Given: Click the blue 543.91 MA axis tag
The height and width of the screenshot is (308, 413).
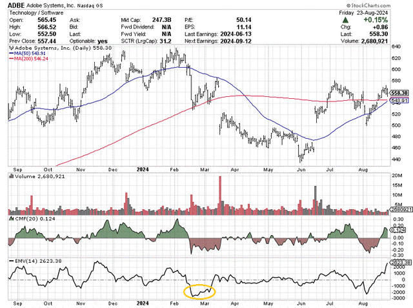Looking at the screenshot, I should pyautogui.click(x=399, y=100).
